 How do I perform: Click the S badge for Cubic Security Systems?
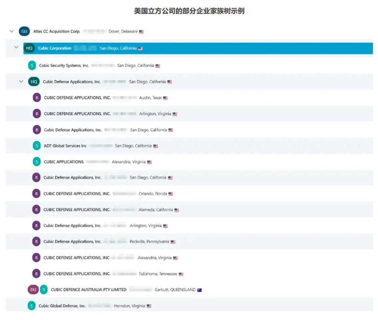(32, 66)
